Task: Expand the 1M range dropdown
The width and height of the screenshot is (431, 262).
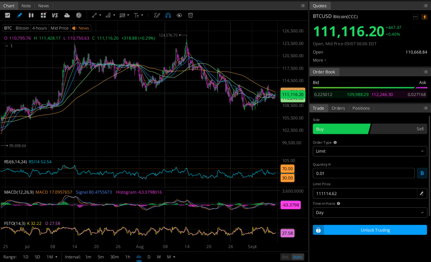Action: pos(51,257)
